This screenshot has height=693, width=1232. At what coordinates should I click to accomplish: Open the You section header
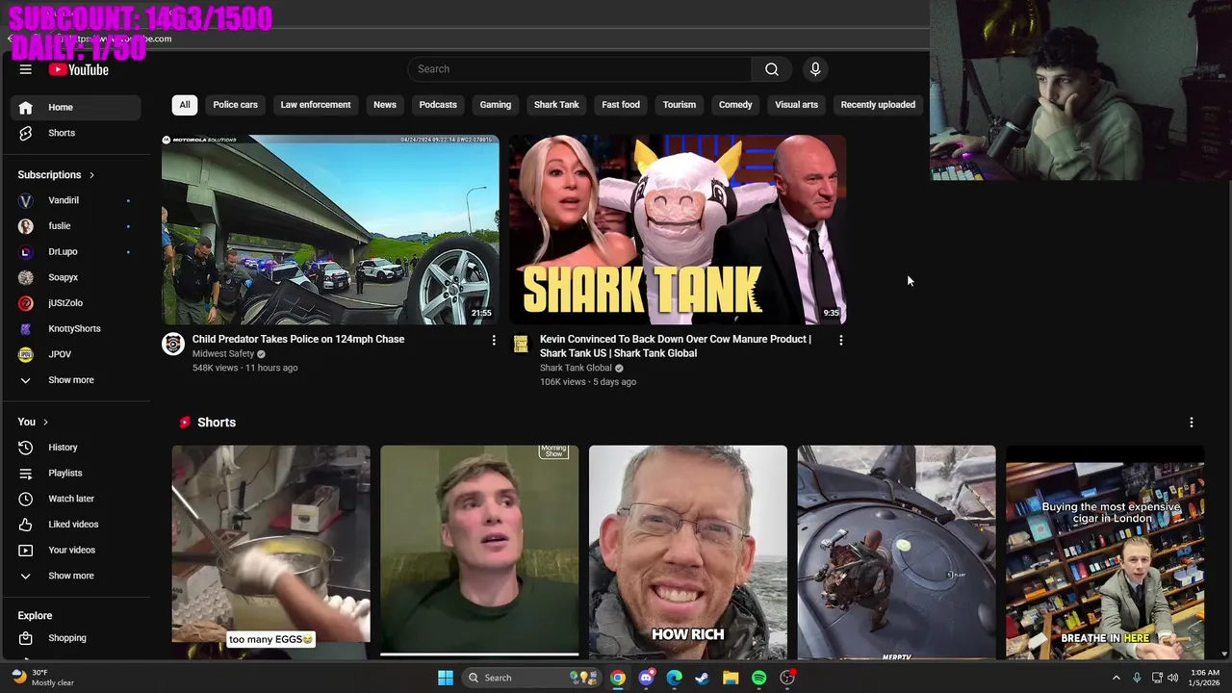pos(33,422)
